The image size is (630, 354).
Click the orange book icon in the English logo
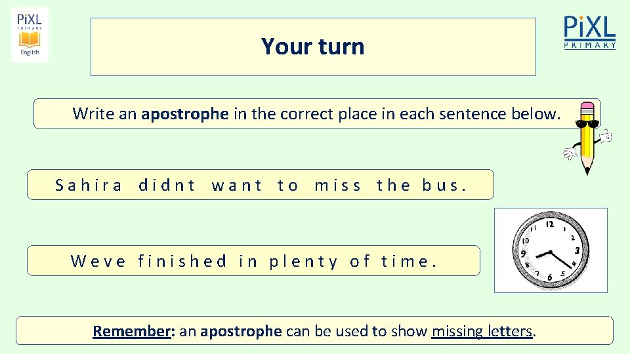30,39
